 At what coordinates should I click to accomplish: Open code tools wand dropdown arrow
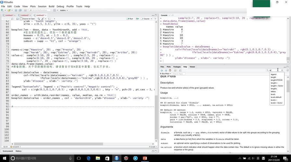45,19
